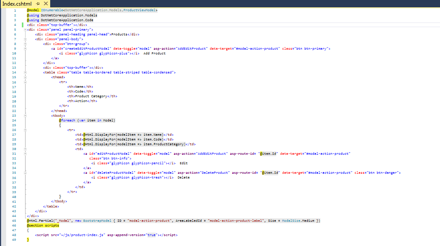Collapse the panel-body div on line 7
The height and width of the screenshot is (246, 440).
[x=25, y=39]
